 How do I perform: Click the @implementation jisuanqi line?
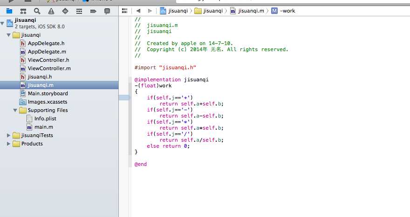click(x=171, y=79)
